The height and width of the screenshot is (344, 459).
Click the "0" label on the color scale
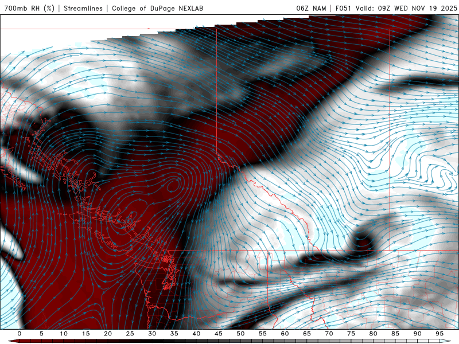(20, 334)
